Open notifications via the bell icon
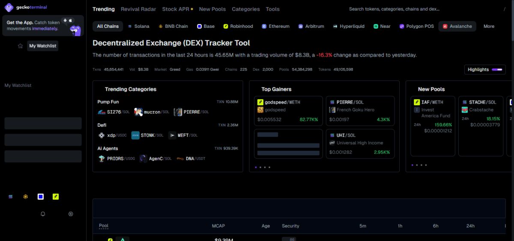 coord(43,214)
